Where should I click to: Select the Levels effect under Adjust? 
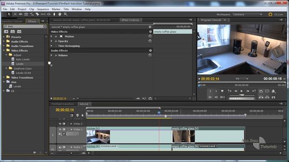(x=19, y=64)
